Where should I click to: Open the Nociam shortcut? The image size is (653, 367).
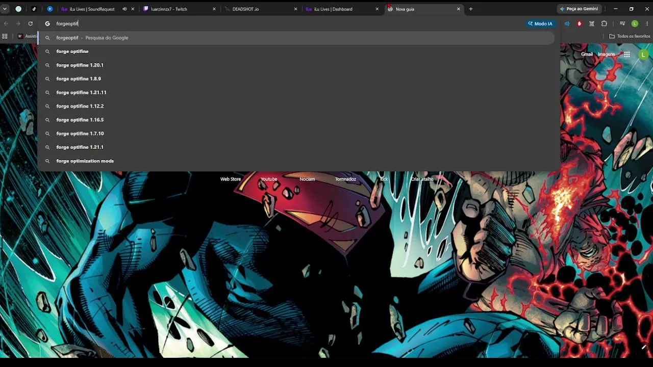(307, 179)
